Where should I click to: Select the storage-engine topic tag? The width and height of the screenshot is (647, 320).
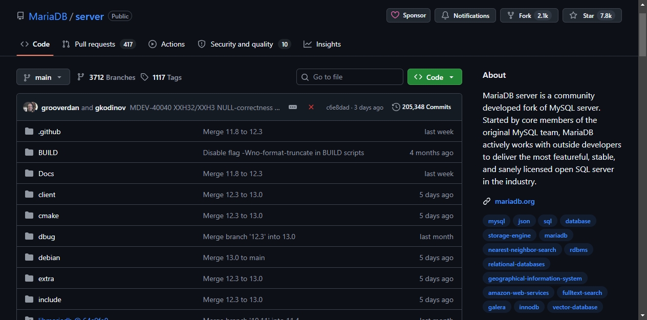point(509,236)
